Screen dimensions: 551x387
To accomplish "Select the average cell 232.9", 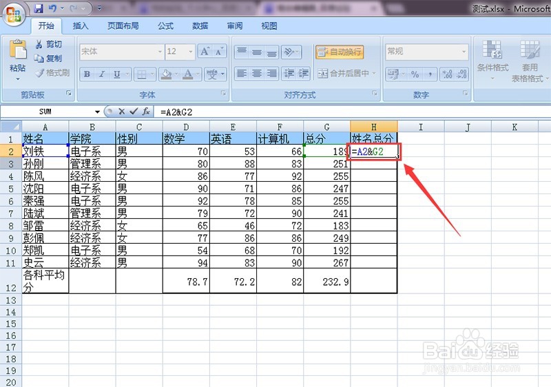I will point(326,281).
